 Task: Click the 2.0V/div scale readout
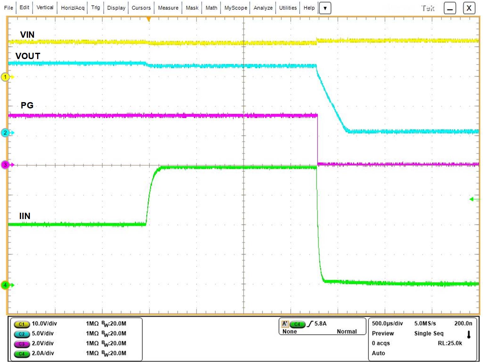(x=43, y=343)
